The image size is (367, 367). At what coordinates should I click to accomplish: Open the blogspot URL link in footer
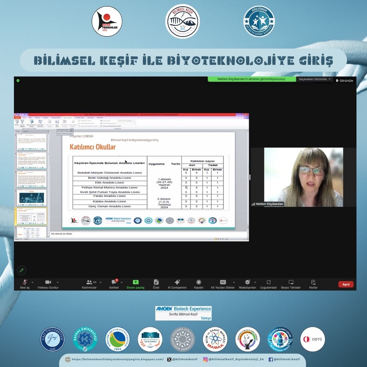click(118, 359)
